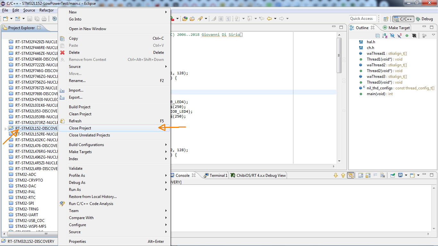Click Show Previous Error up arrow in Console
The height and width of the screenshot is (246, 438).
[343, 175]
